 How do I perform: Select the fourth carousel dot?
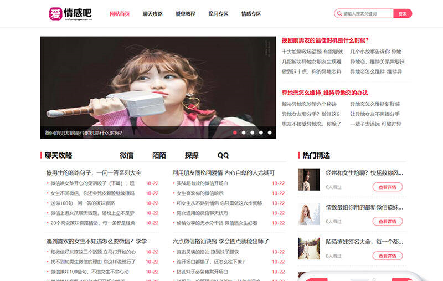point(261,132)
